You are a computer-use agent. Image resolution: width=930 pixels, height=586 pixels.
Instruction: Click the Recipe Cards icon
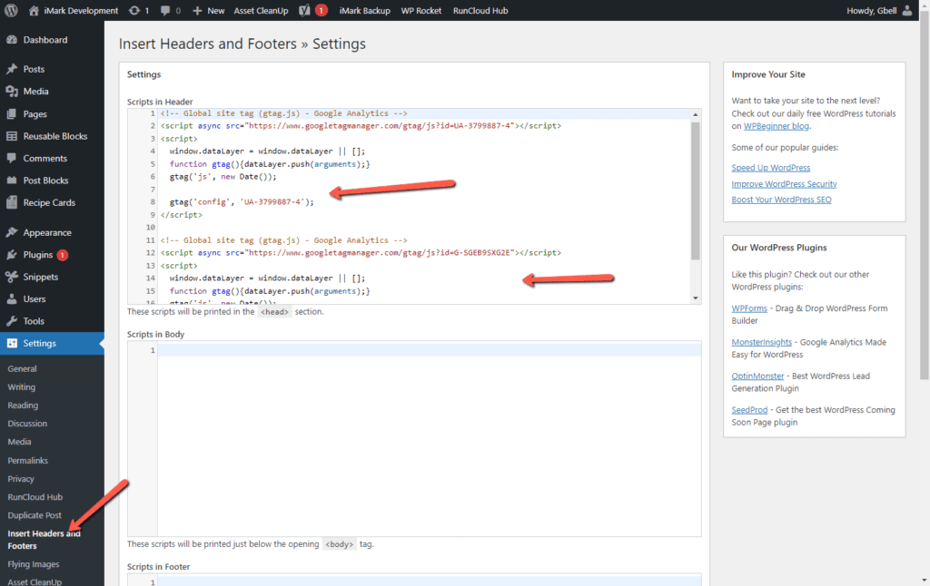pos(12,202)
